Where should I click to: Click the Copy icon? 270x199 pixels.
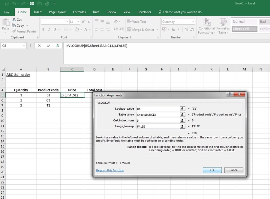13,25
